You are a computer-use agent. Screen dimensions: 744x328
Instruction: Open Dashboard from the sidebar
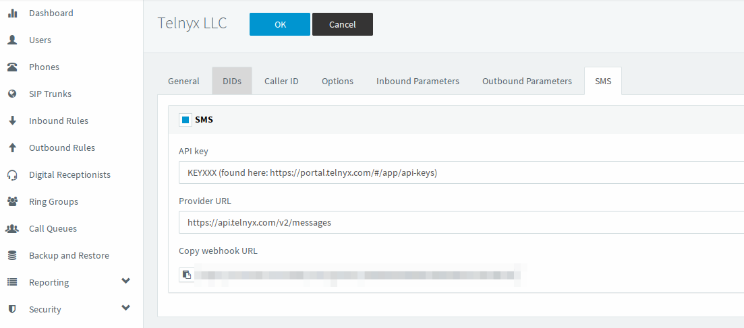pos(51,13)
